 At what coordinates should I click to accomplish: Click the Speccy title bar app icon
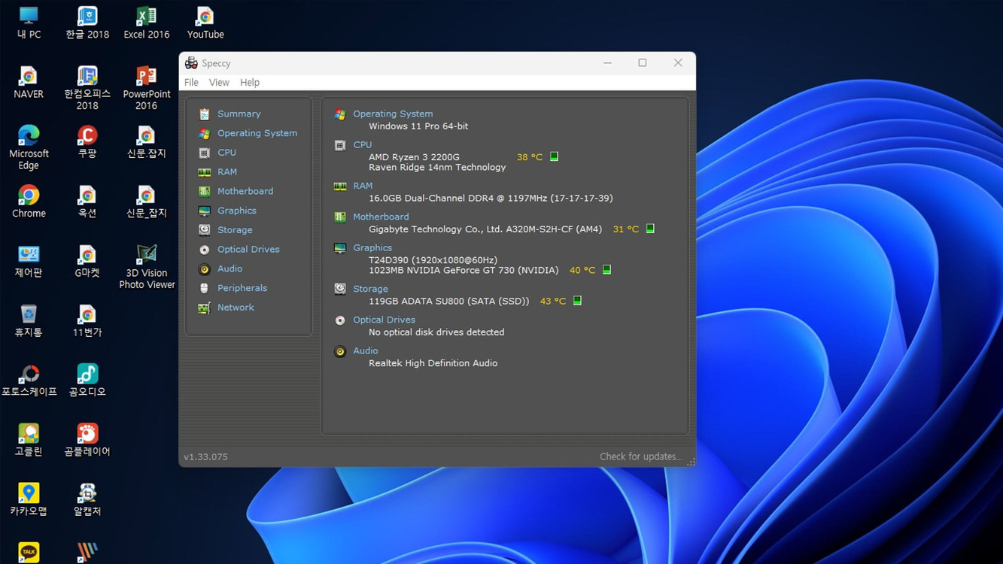(x=191, y=63)
